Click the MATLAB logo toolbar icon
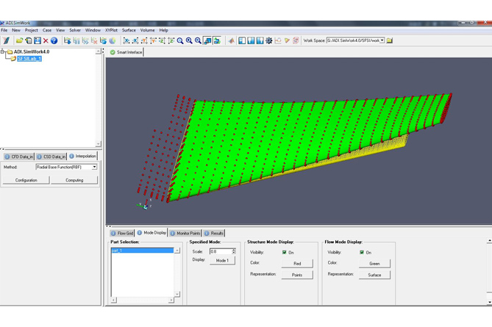Image resolution: width=492 pixels, height=327 pixels. (231, 41)
